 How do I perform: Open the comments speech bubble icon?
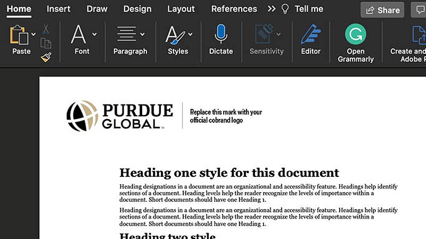pyautogui.click(x=420, y=10)
